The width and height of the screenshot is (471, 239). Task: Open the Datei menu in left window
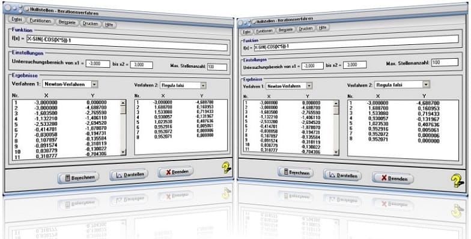17,19
